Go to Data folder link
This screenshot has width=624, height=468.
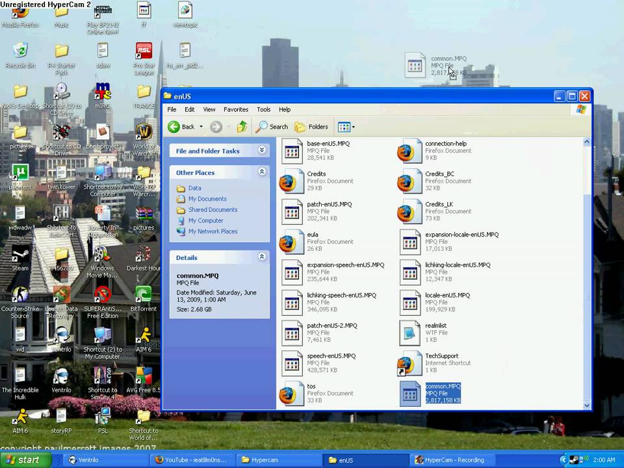click(194, 188)
